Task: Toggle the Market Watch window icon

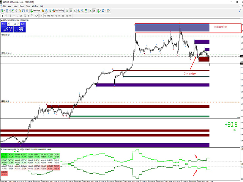Action: (x=13, y=11)
